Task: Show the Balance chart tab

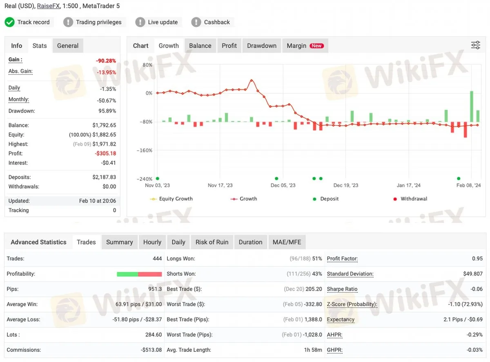Action: pyautogui.click(x=200, y=46)
